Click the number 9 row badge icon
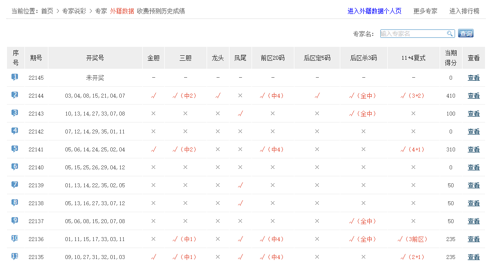Viewport: 491px width, 264px height. (15, 221)
